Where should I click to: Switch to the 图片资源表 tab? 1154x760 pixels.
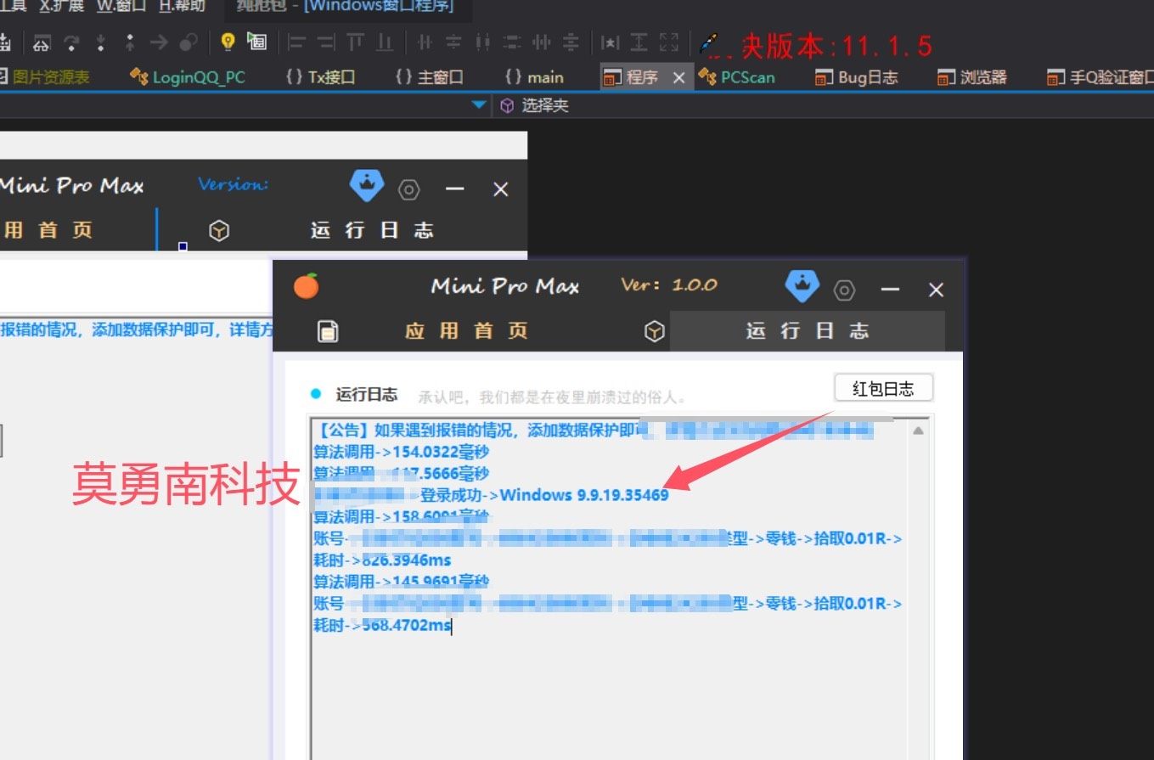click(44, 77)
